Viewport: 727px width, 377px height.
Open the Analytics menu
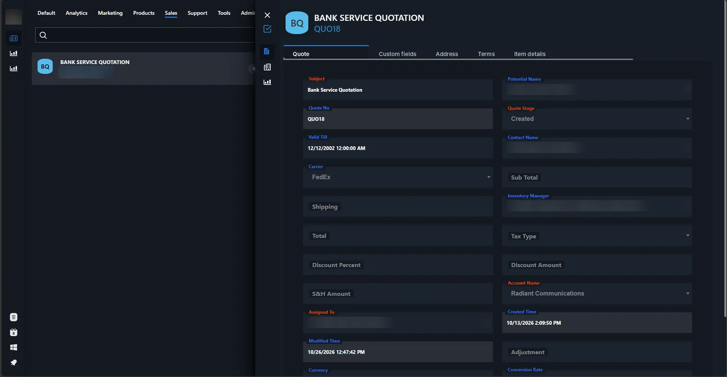click(76, 13)
